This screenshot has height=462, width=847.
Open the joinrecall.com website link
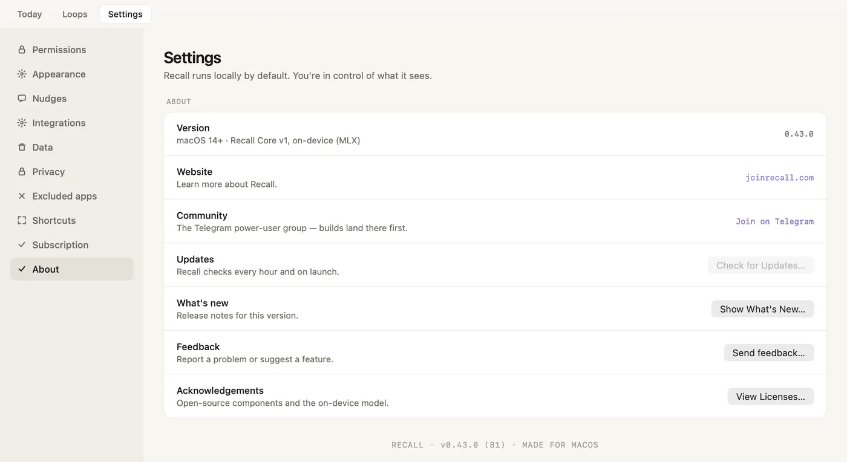779,178
